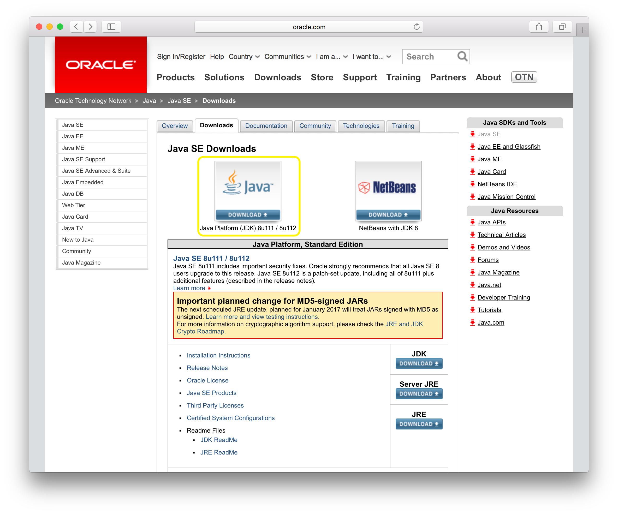
Task: Select Java Embedded in left sidebar
Action: pyautogui.click(x=83, y=182)
